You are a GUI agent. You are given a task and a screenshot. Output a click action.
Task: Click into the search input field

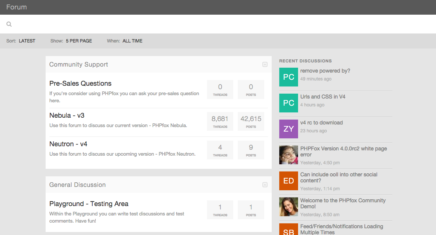pyautogui.click(x=219, y=24)
